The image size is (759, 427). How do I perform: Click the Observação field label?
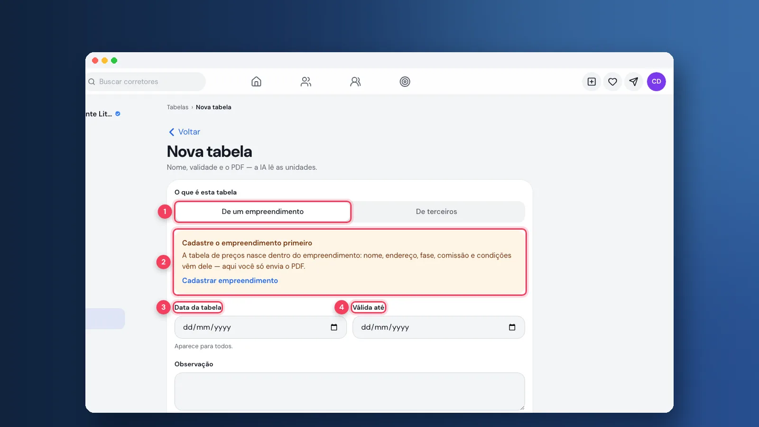(x=194, y=364)
